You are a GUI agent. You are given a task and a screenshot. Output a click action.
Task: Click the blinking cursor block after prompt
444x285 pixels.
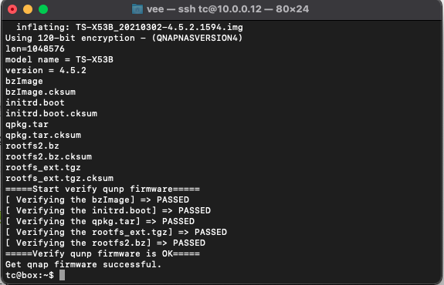62,275
